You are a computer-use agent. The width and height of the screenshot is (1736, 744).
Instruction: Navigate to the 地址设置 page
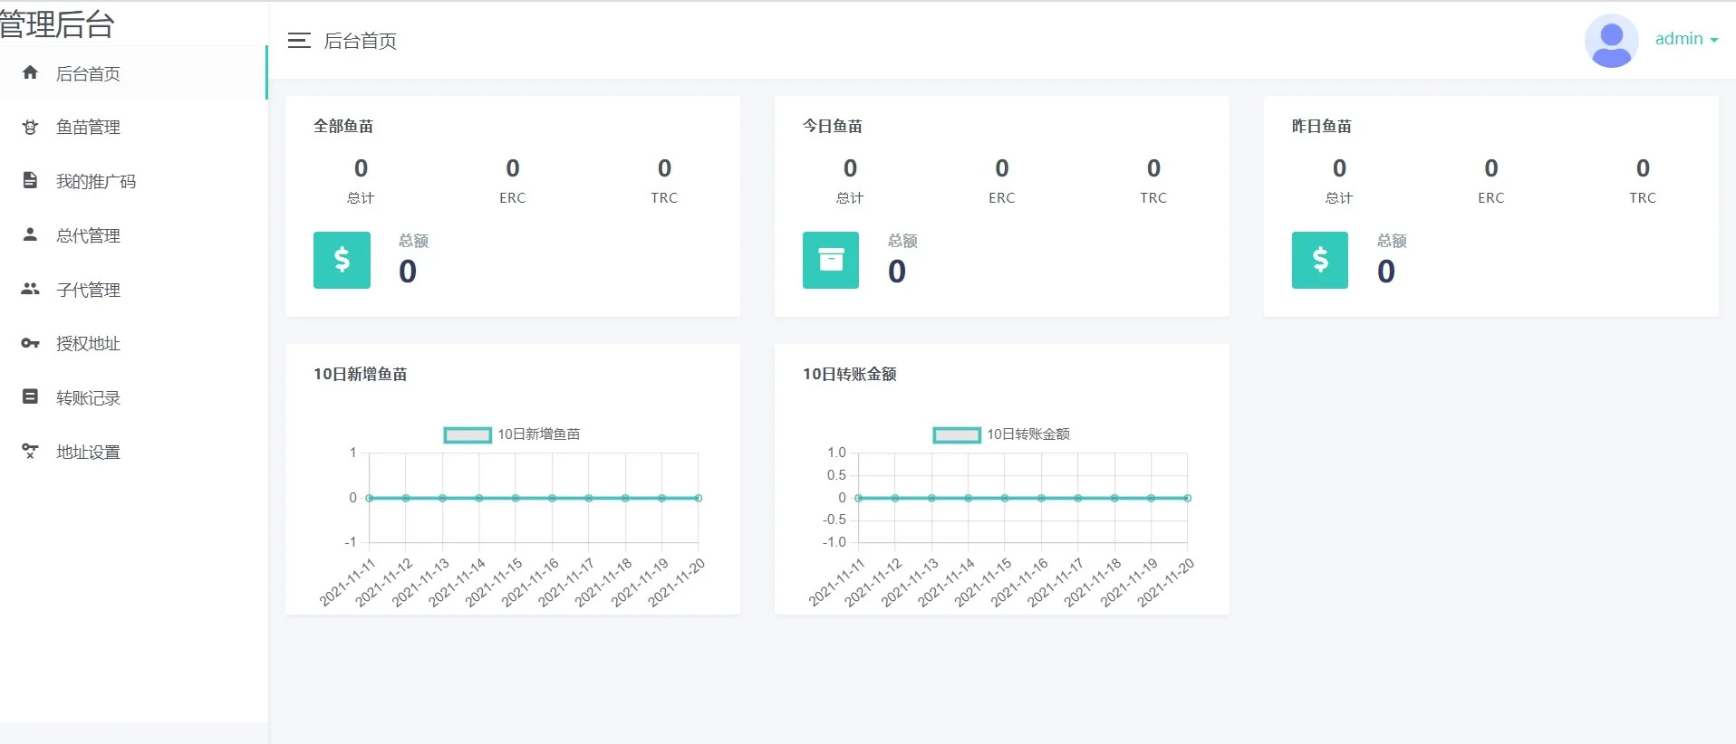click(x=88, y=453)
